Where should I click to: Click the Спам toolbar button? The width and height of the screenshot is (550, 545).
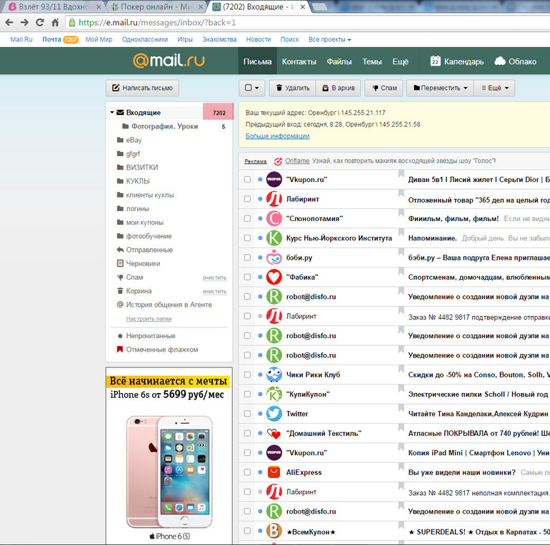click(385, 88)
